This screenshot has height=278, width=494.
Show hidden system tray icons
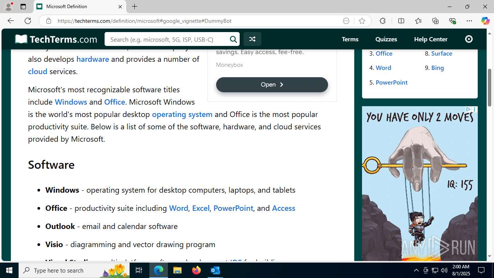(416, 270)
